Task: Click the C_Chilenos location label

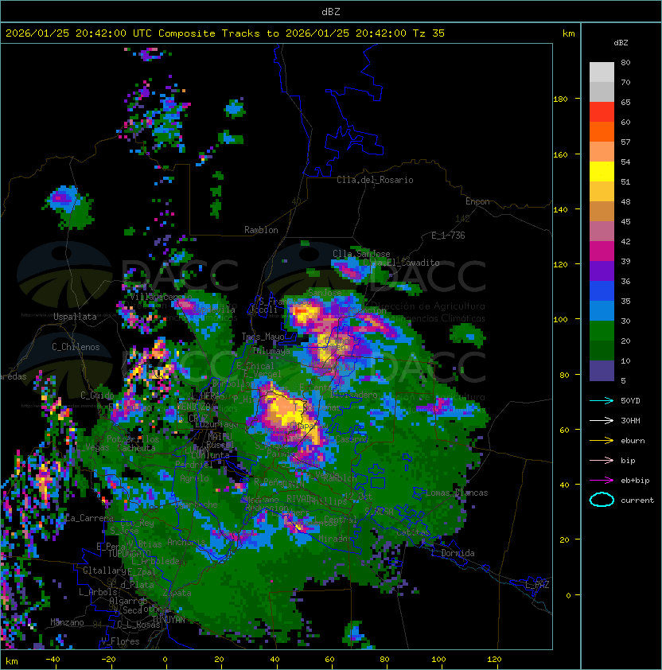Action: [x=76, y=347]
